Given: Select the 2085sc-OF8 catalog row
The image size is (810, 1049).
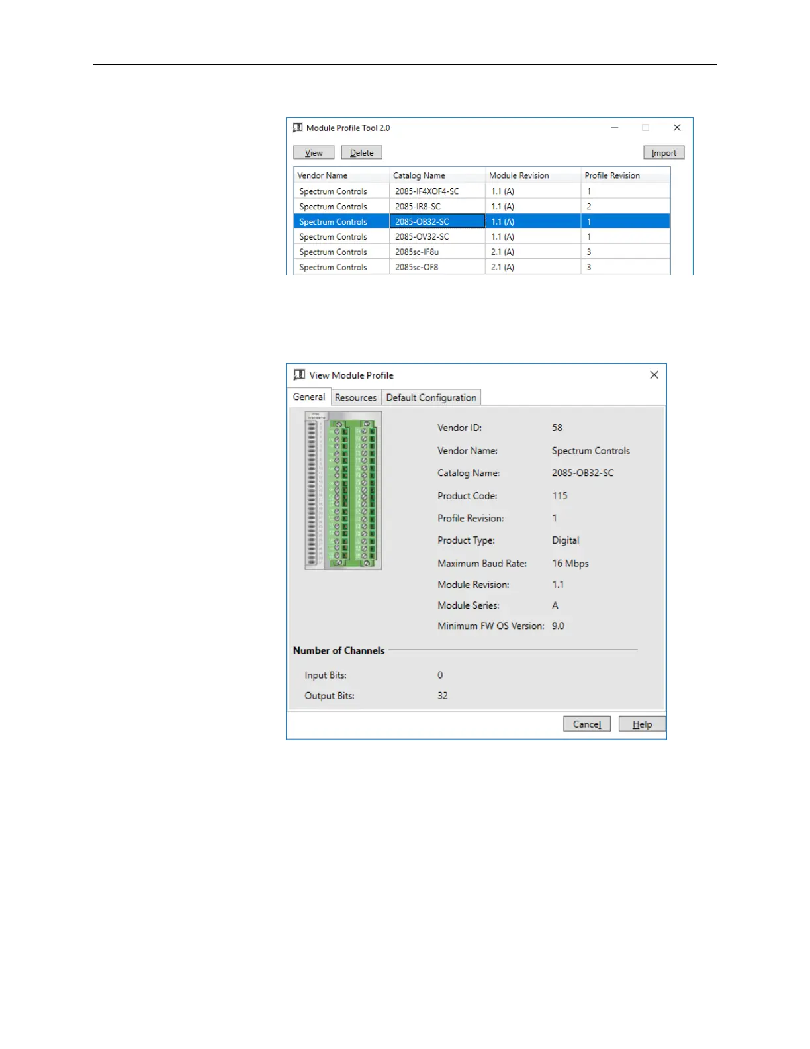Looking at the screenshot, I should pos(482,268).
